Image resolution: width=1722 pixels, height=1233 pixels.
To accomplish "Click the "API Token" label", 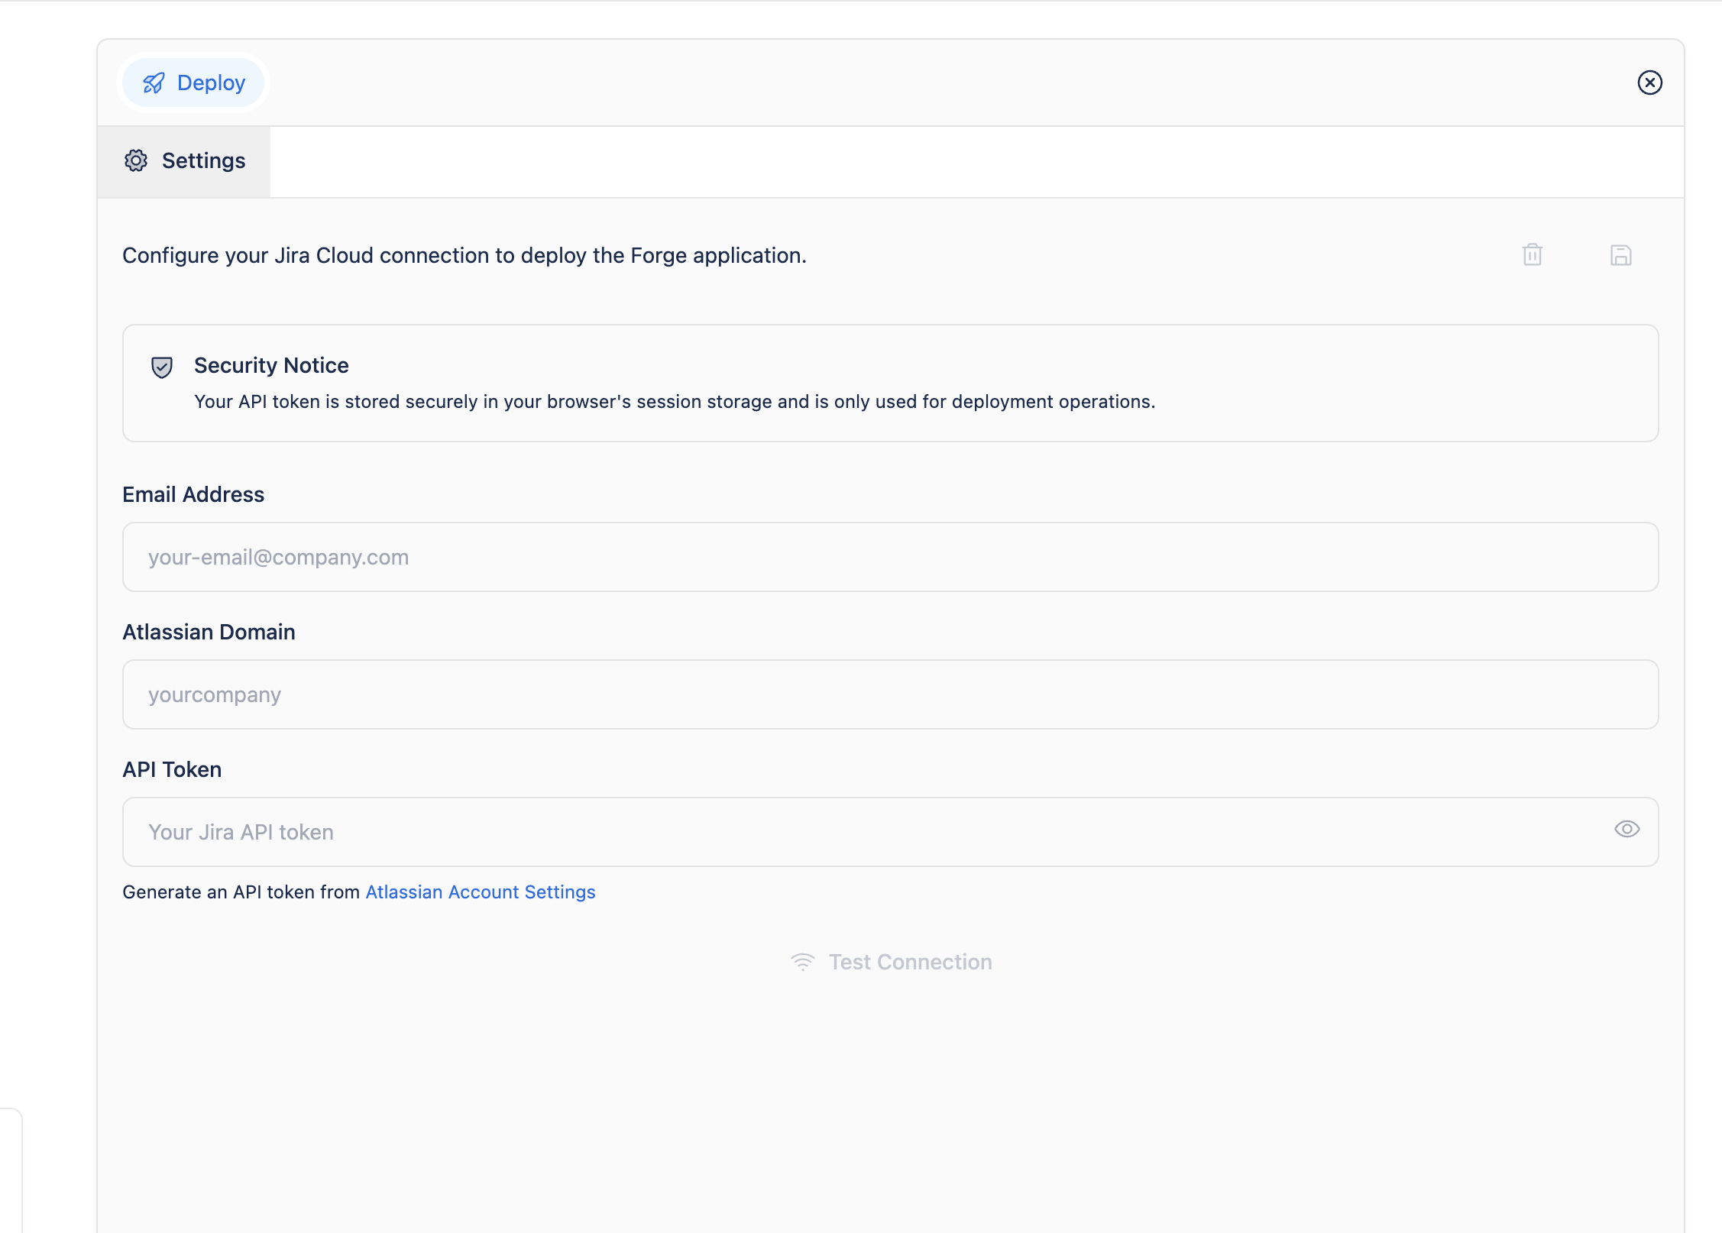I will click(x=172, y=769).
